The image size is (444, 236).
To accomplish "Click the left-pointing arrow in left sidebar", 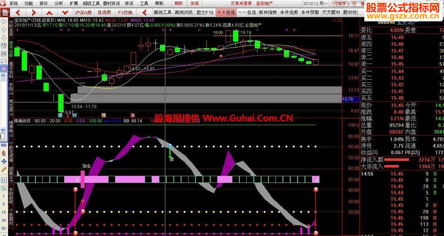I will click(4, 22).
